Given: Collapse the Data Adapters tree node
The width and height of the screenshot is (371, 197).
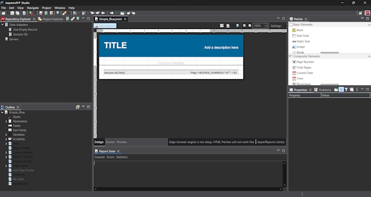Looking at the screenshot, I should click(2, 25).
